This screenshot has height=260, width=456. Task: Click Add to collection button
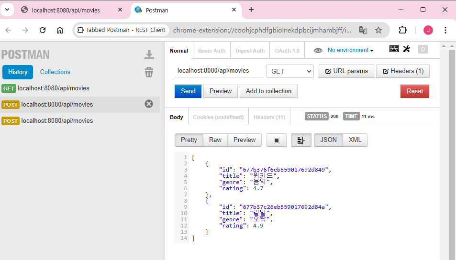click(268, 91)
